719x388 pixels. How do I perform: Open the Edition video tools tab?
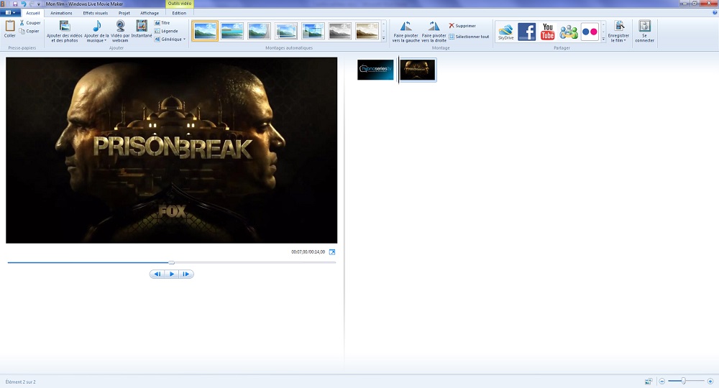[179, 13]
